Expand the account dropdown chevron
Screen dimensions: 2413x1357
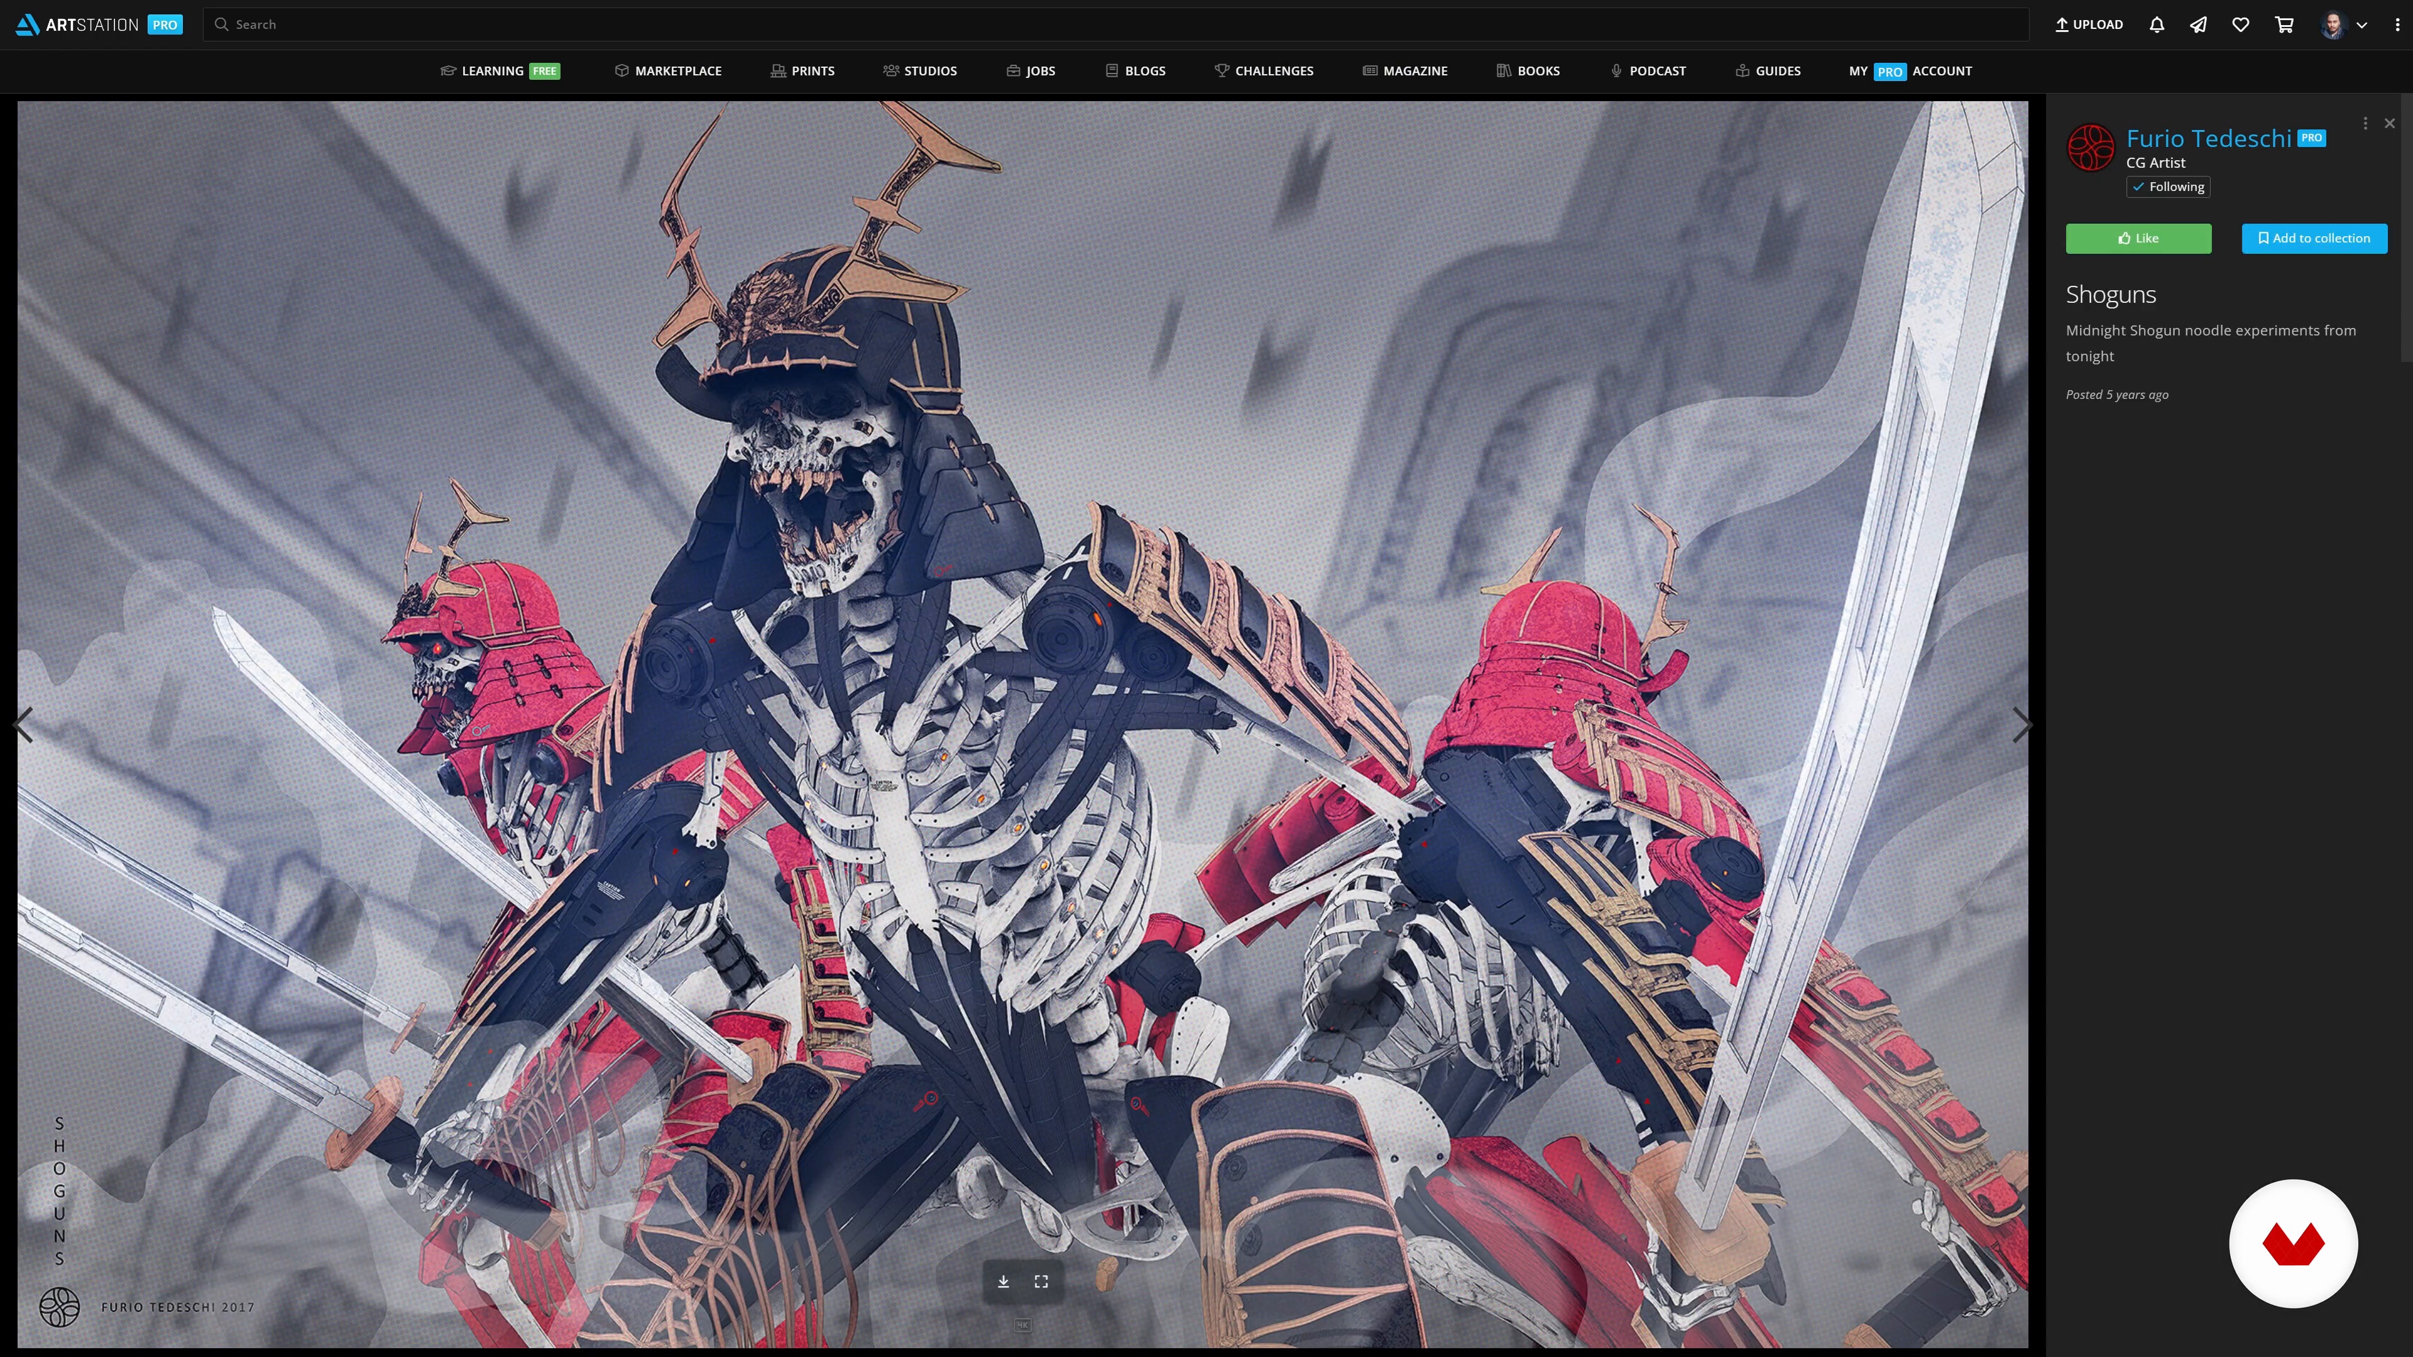pyautogui.click(x=2361, y=25)
